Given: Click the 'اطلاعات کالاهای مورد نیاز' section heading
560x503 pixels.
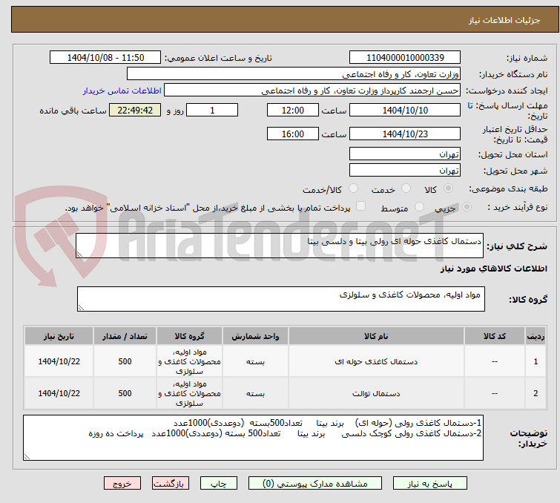Looking at the screenshot, I should coord(493,269).
